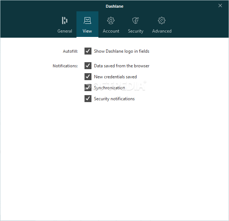Click the Account gear-person icon
Viewport: 229px width, 221px height.
111,20
